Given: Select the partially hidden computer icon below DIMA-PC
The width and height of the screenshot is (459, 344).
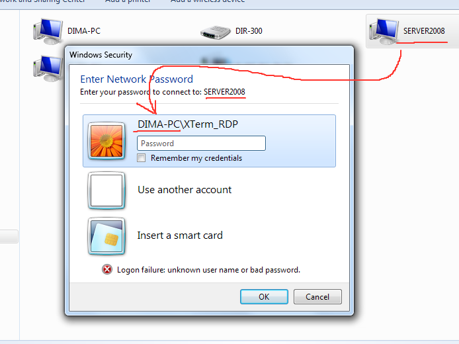Looking at the screenshot, I should click(x=48, y=69).
